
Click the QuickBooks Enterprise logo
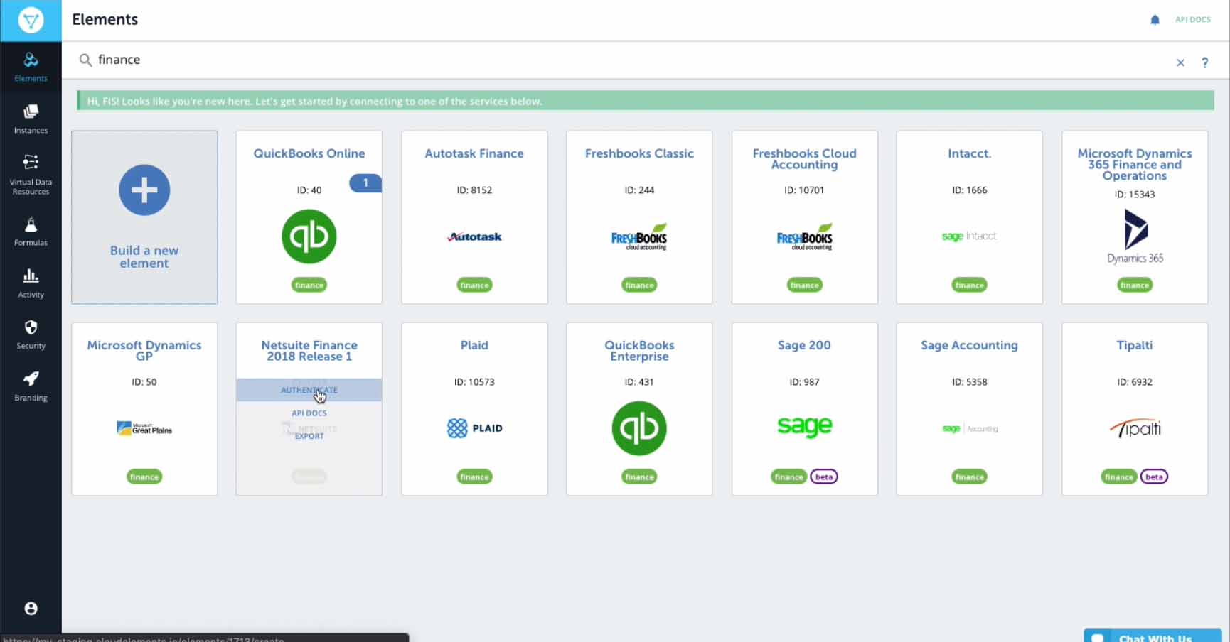pos(639,428)
